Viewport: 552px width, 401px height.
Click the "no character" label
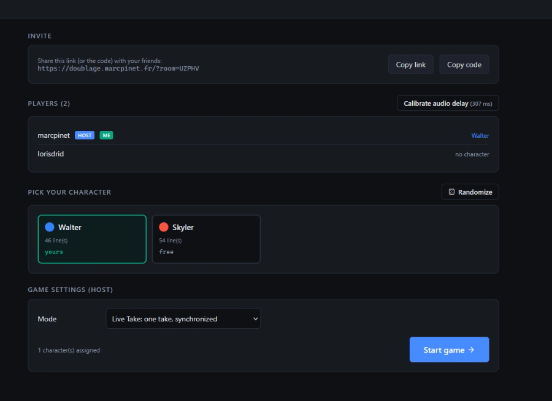point(472,154)
